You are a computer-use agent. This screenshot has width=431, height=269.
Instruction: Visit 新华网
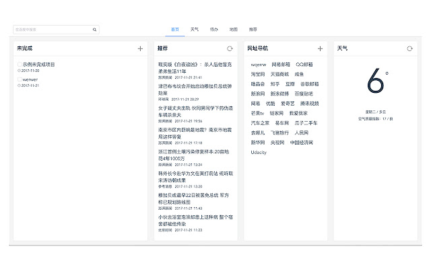coord(258,143)
